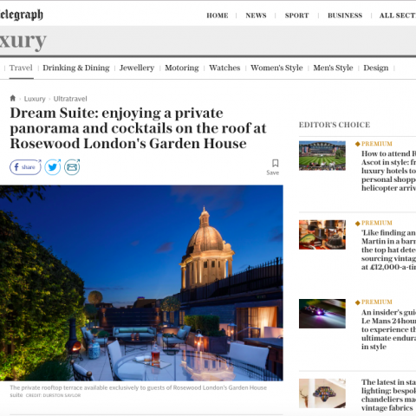The width and height of the screenshot is (416, 416).
Task: Click the rooftop terrace hero image
Action: coord(141,283)
